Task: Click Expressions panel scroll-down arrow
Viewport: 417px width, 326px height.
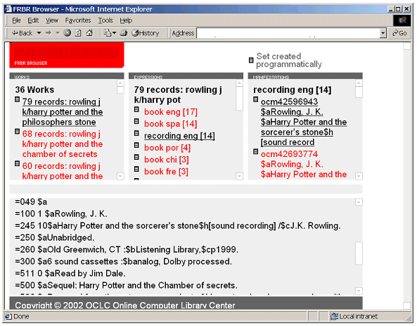Action: [x=240, y=176]
